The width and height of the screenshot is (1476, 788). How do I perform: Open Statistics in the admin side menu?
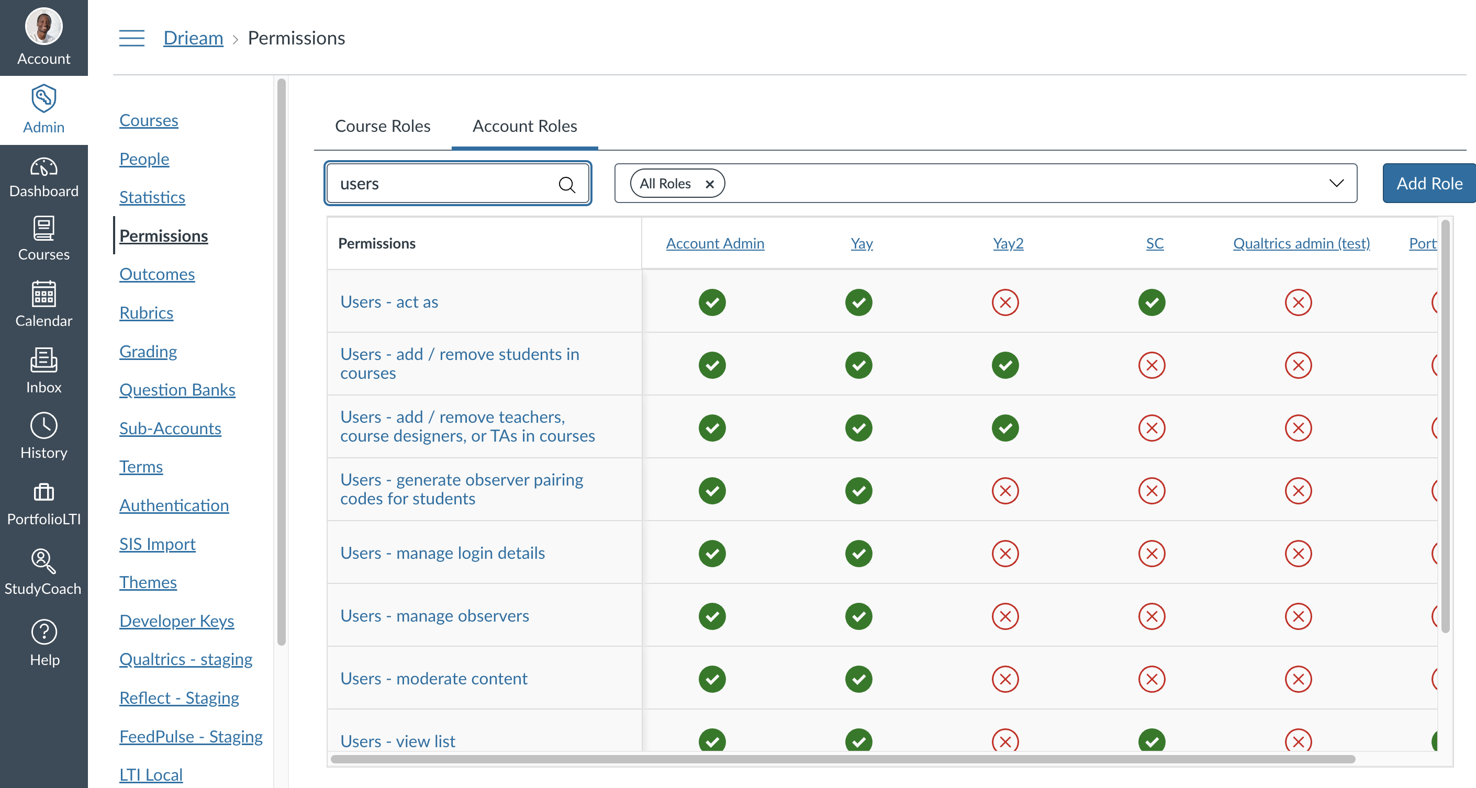152,197
